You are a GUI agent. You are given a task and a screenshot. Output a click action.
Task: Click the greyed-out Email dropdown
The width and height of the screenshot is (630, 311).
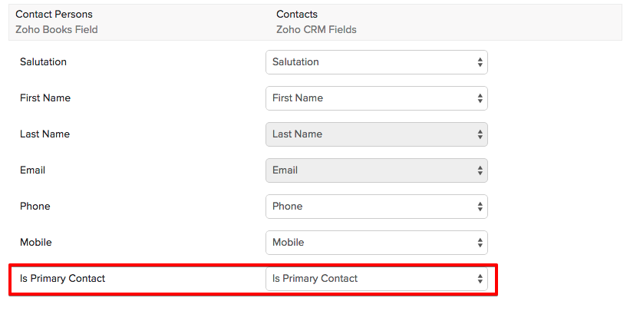[x=376, y=170]
